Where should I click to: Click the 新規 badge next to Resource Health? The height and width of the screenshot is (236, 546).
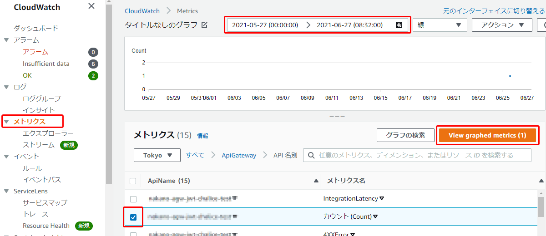point(84,226)
